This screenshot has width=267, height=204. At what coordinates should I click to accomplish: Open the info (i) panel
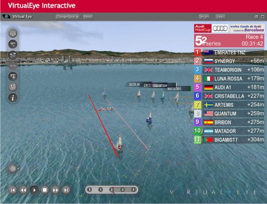(13, 98)
